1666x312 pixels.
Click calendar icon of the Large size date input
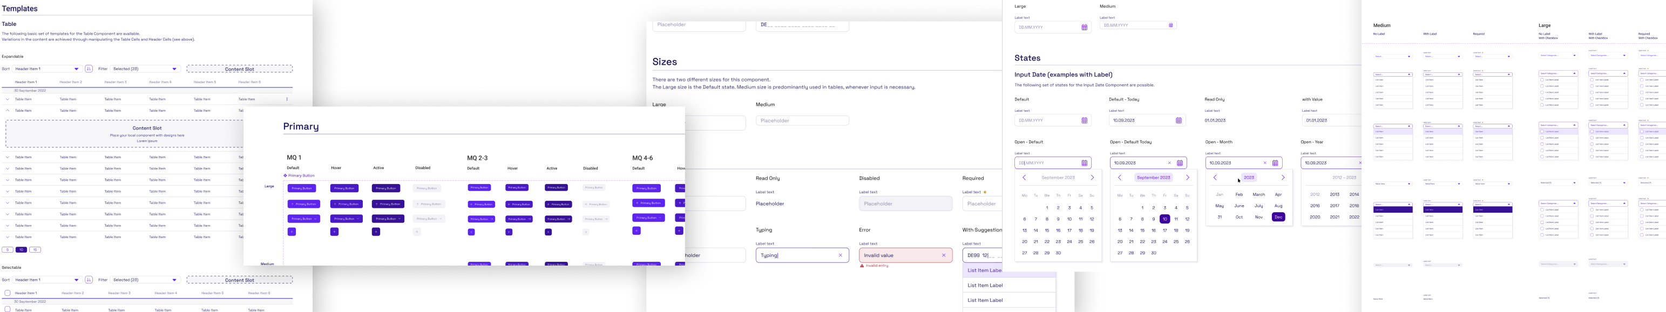pyautogui.click(x=1085, y=27)
